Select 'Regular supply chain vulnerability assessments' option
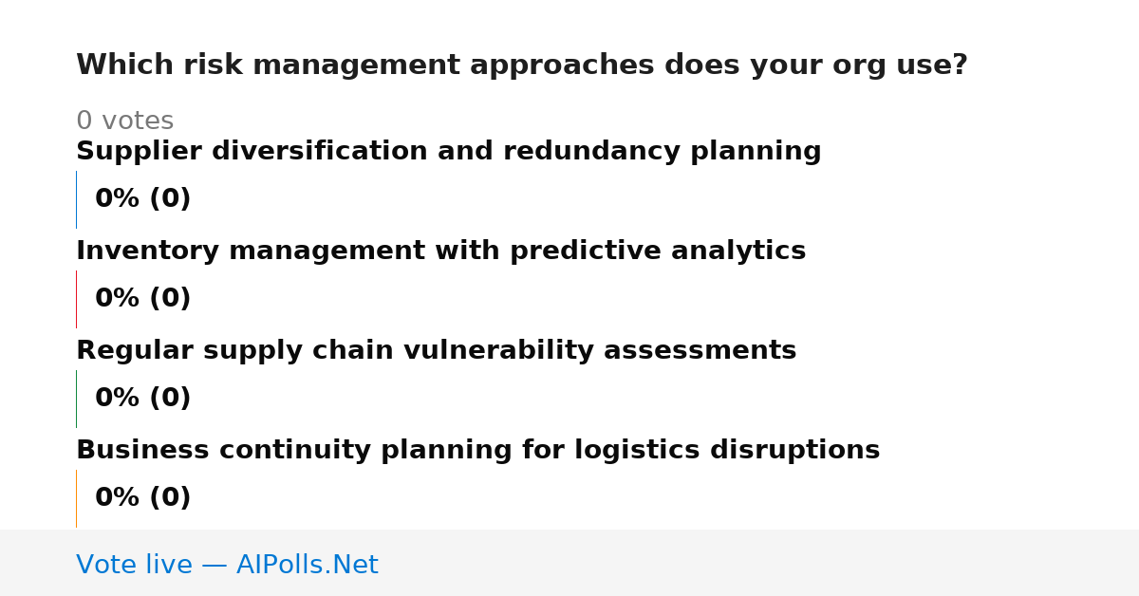Image resolution: width=1139 pixels, height=596 pixels. pos(436,351)
